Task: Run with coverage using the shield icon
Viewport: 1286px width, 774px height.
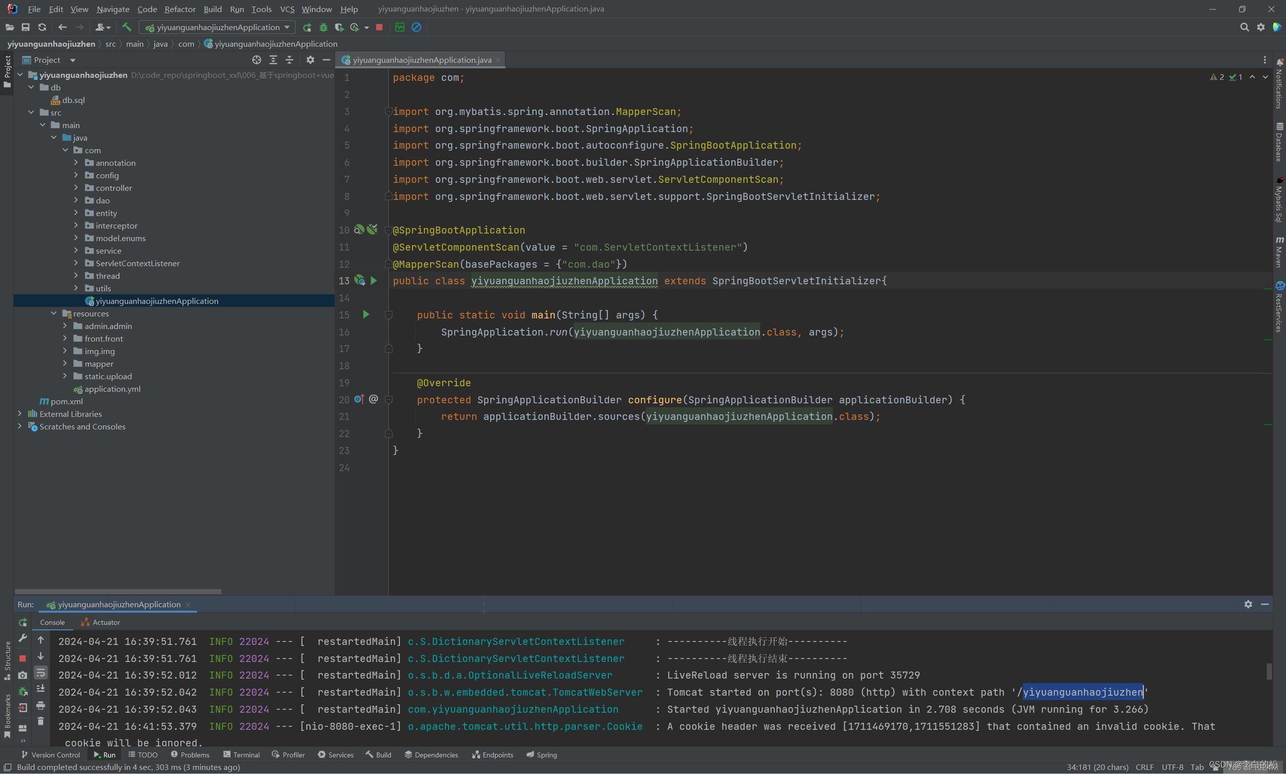Action: click(339, 27)
